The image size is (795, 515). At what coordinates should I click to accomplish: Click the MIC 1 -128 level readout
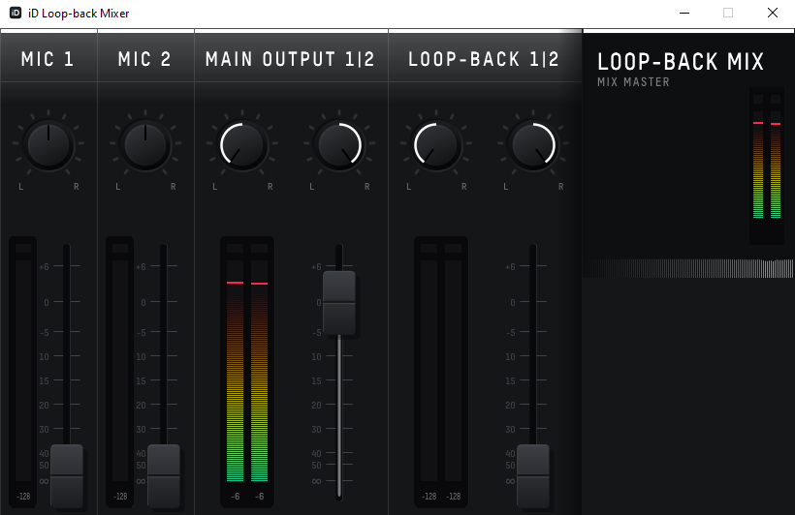pos(23,497)
